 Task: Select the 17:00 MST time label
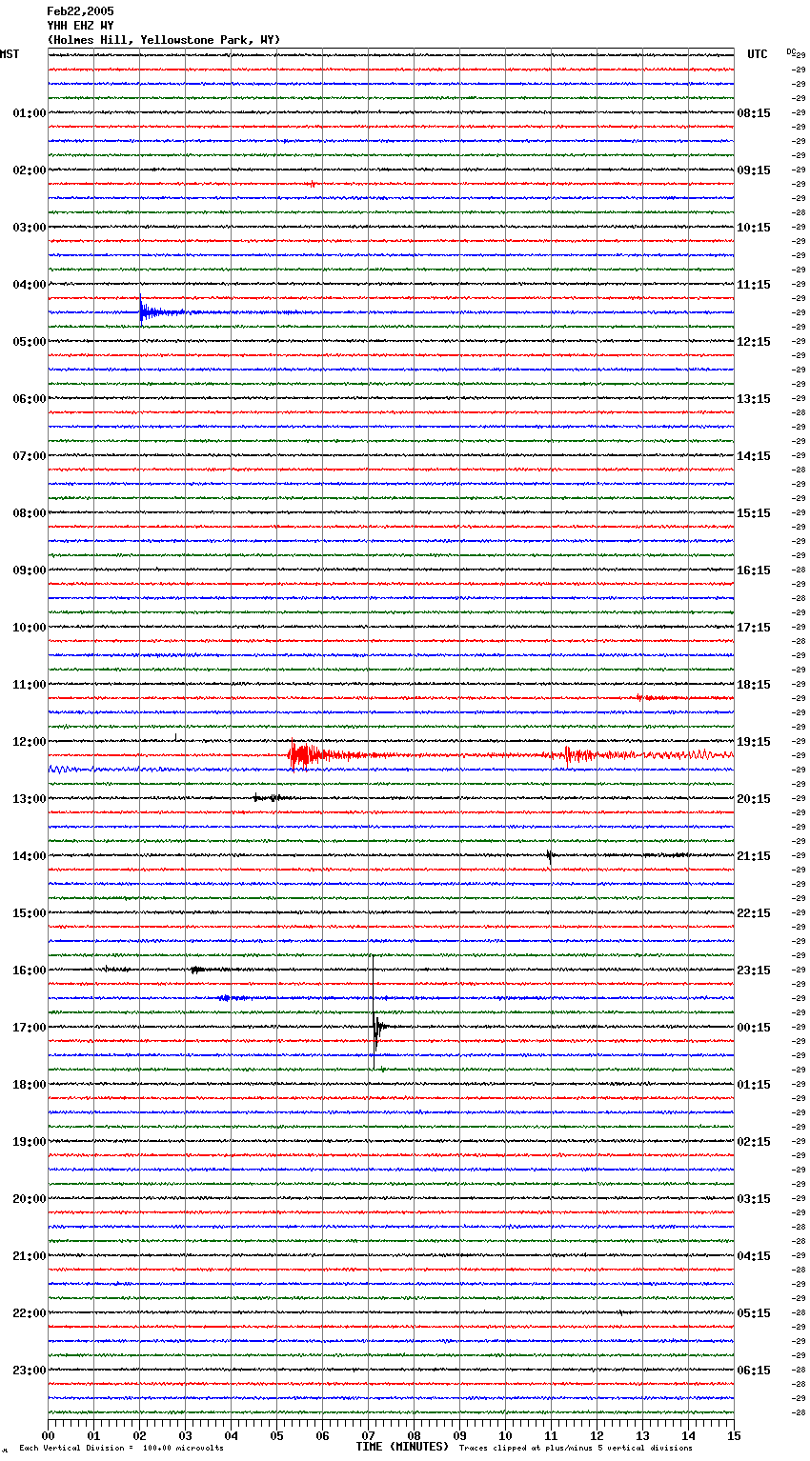coord(30,1028)
